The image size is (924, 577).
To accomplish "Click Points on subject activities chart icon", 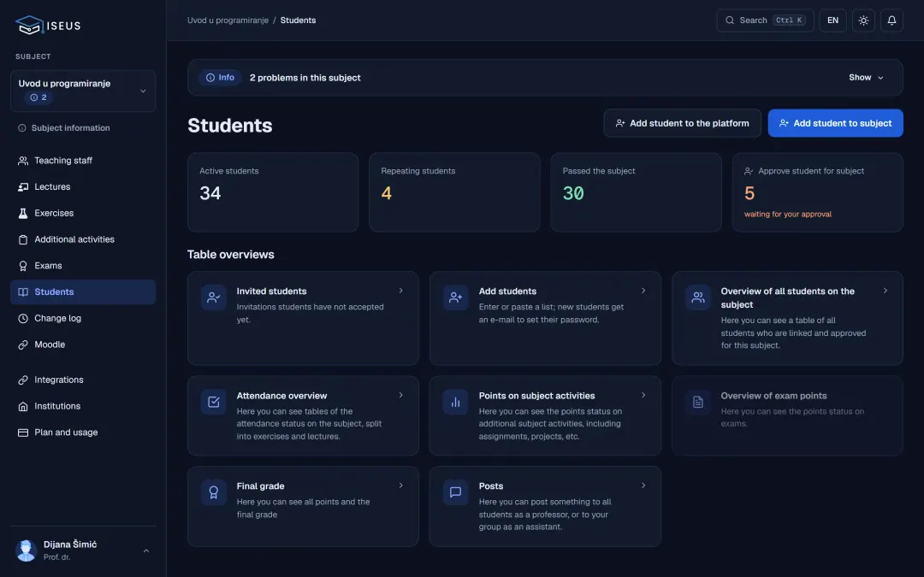I will (x=455, y=402).
